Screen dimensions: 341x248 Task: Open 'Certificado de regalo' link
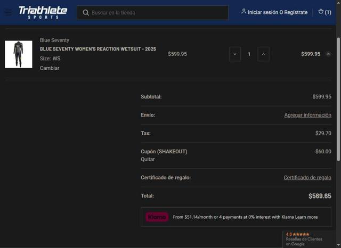click(x=307, y=178)
